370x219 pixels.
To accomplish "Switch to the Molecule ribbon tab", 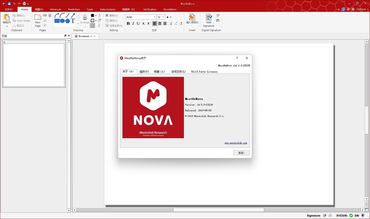I will pos(56,9).
